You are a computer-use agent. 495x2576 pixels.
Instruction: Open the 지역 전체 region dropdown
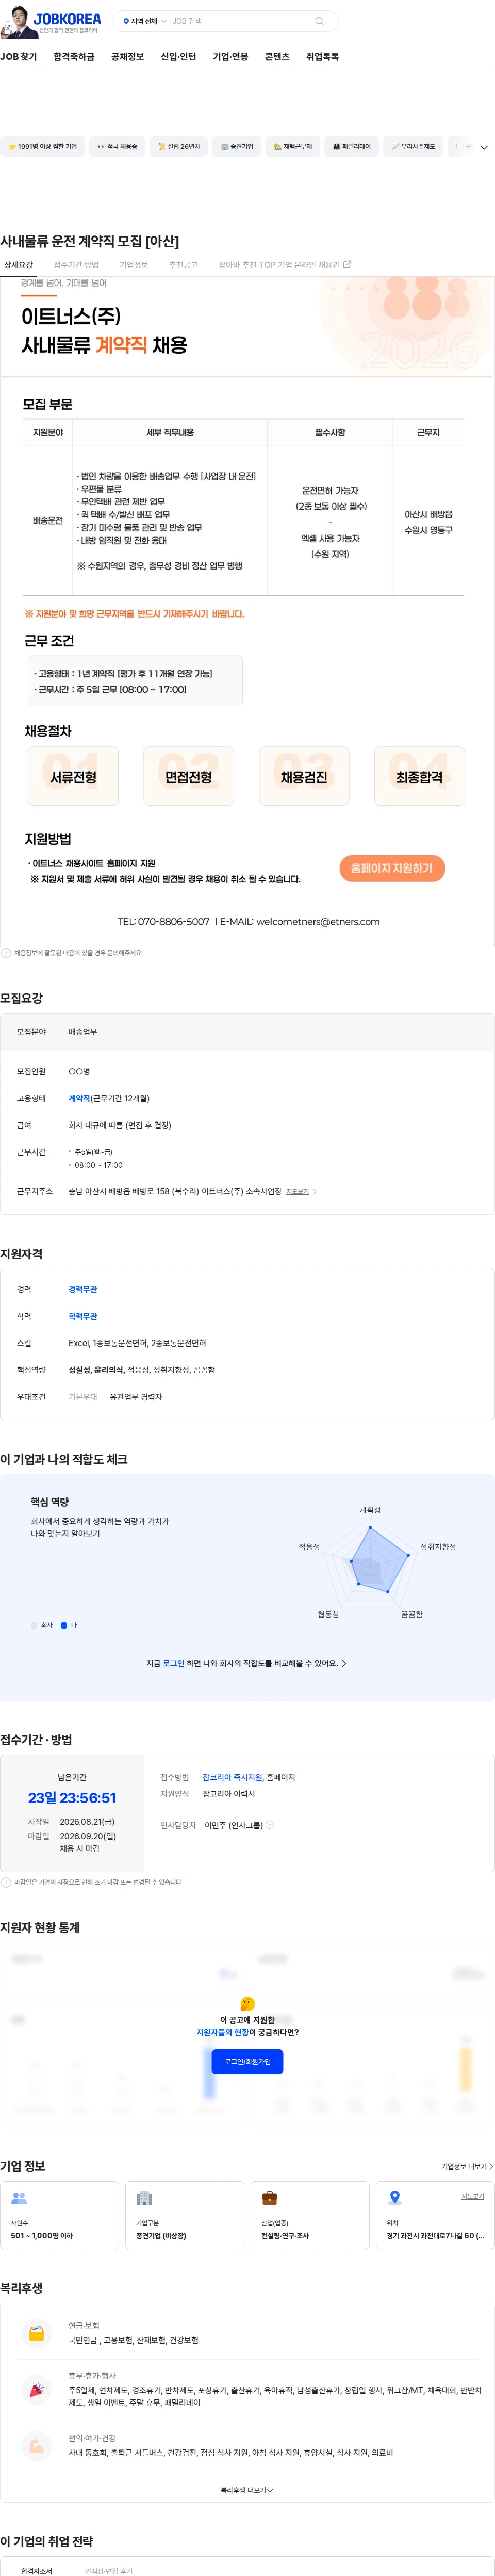pos(145,21)
